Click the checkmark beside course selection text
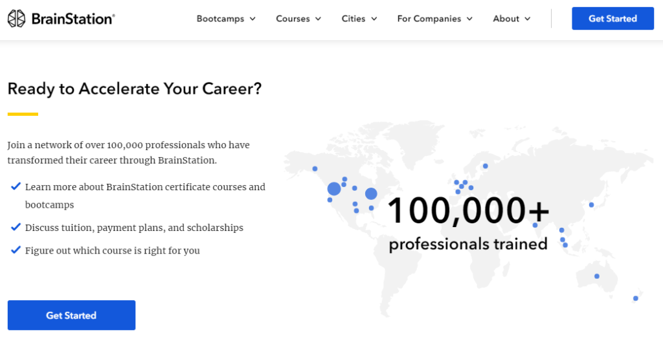Screen dimensions: 663x341 pyautogui.click(x=16, y=250)
